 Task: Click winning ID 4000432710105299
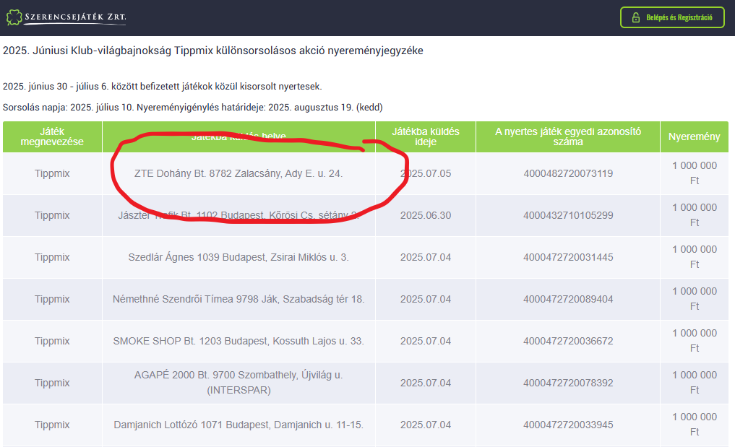568,215
